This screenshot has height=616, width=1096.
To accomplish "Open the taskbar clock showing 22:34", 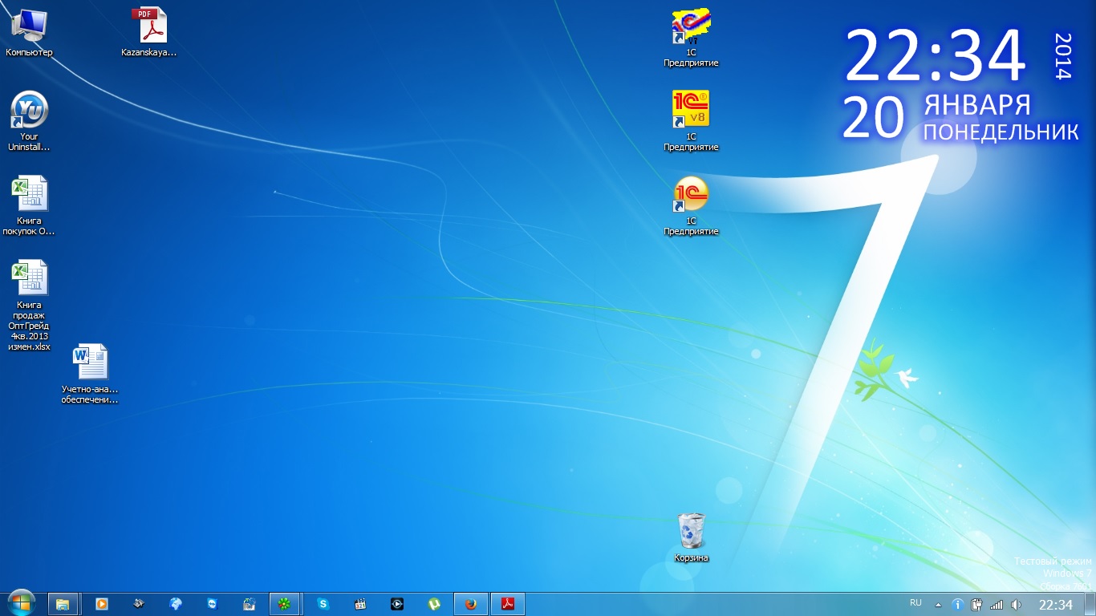I will [1055, 605].
